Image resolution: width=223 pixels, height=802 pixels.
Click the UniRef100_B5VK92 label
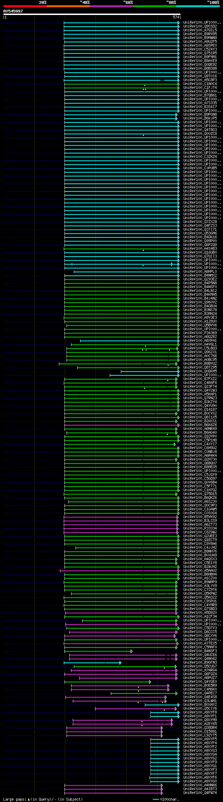(x=200, y=517)
